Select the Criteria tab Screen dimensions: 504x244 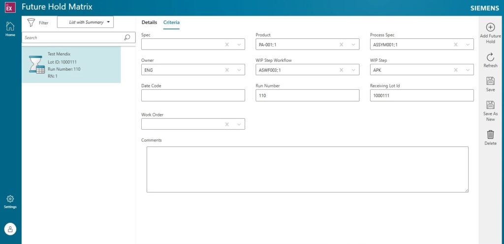click(171, 23)
